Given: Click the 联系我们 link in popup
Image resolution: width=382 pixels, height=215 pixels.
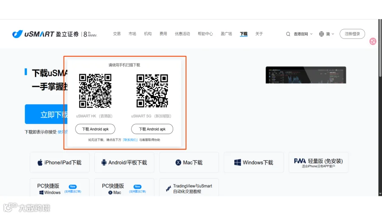Looking at the screenshot, I should [130, 140].
